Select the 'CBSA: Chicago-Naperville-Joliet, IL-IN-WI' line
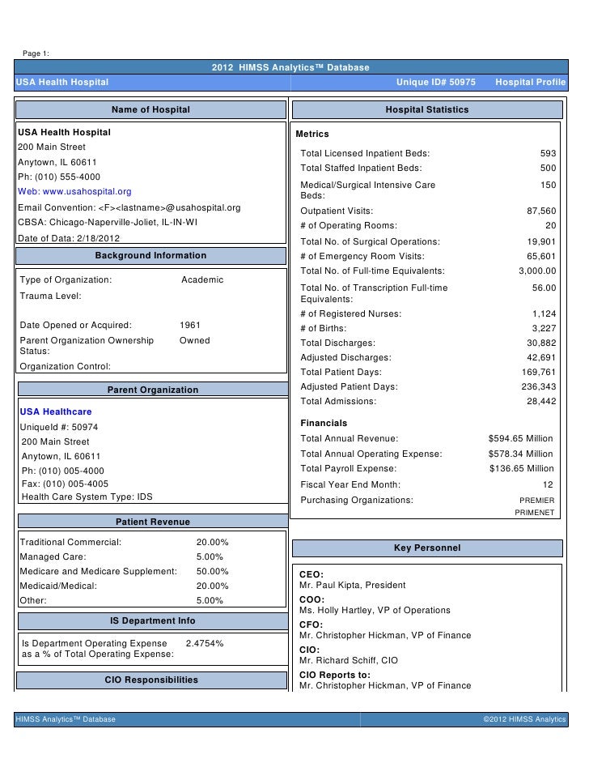 [108, 223]
